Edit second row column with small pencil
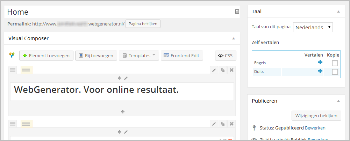 126,132
